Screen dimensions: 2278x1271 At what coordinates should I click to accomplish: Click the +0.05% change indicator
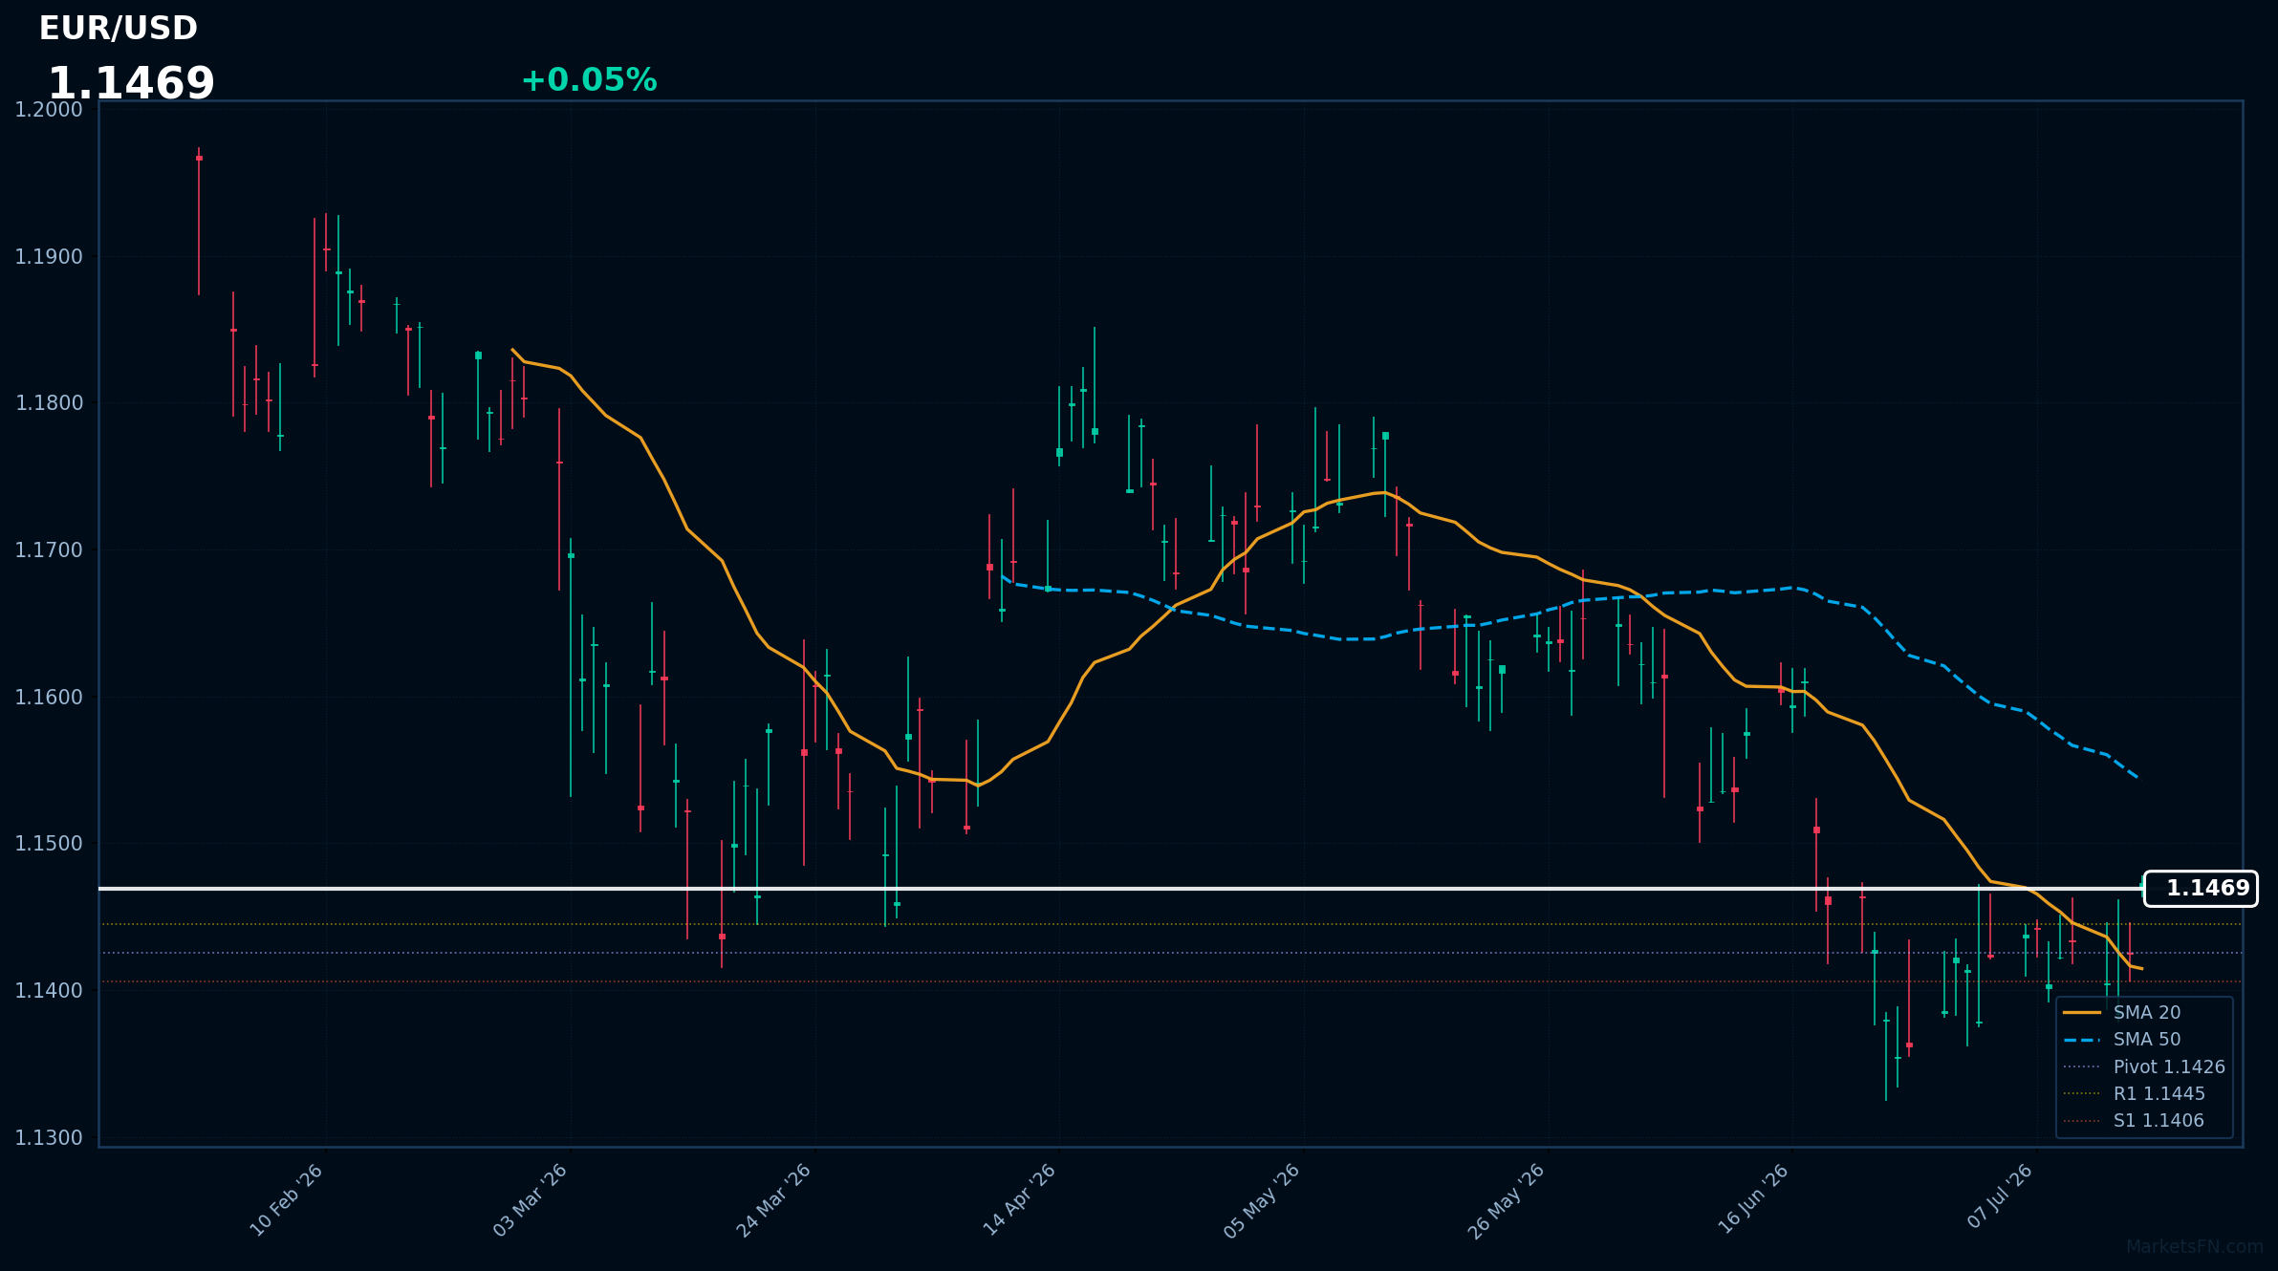[589, 80]
